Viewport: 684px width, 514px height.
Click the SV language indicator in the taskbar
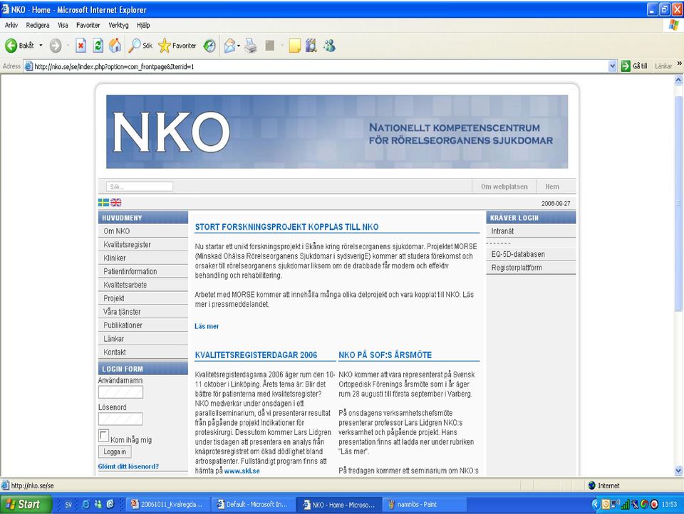coord(68,505)
